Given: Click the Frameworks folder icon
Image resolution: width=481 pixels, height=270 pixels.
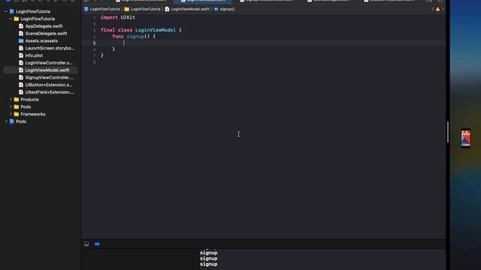Looking at the screenshot, I should (x=17, y=114).
